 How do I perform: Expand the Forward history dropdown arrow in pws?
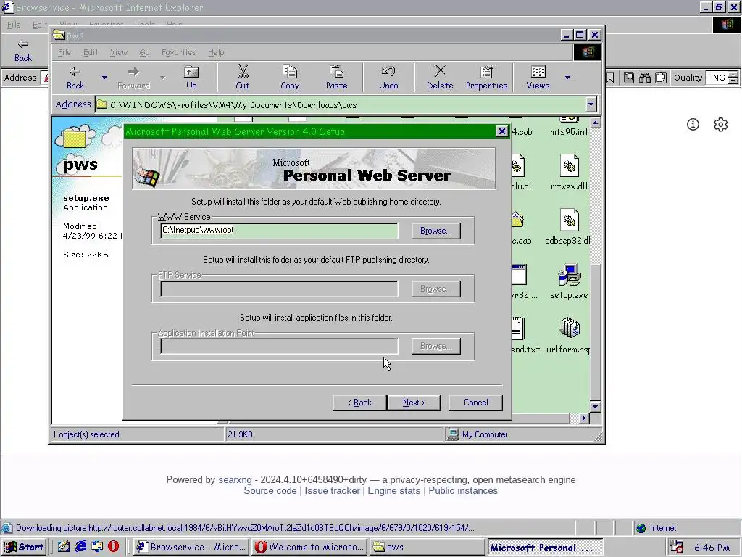click(163, 77)
